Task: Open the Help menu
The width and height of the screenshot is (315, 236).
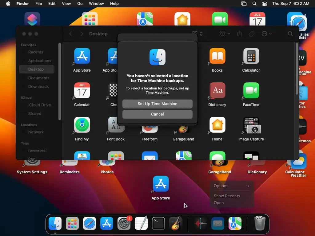Action: [x=114, y=4]
